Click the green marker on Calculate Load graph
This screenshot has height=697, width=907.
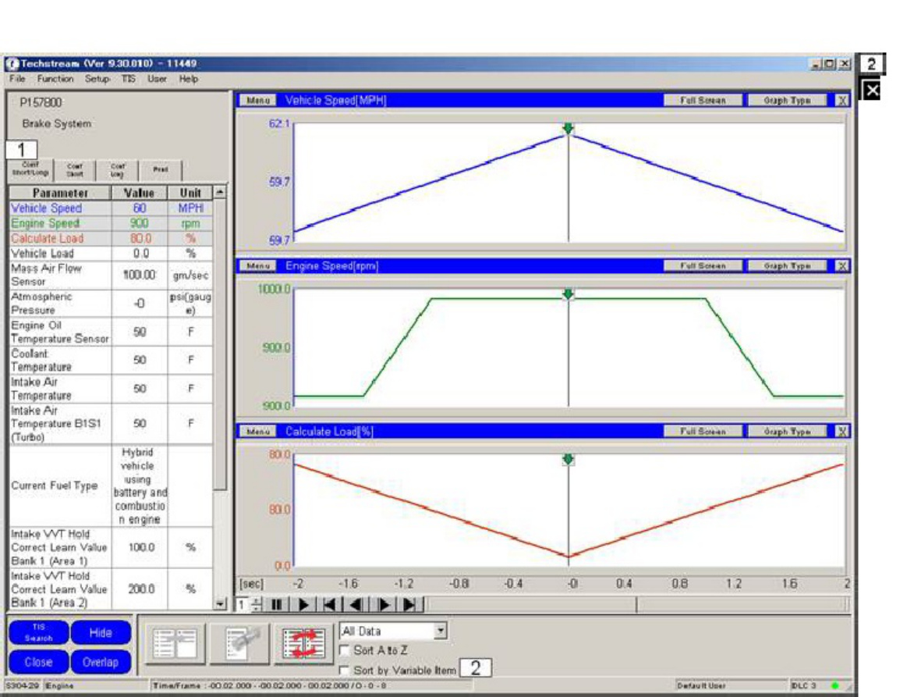pos(568,459)
